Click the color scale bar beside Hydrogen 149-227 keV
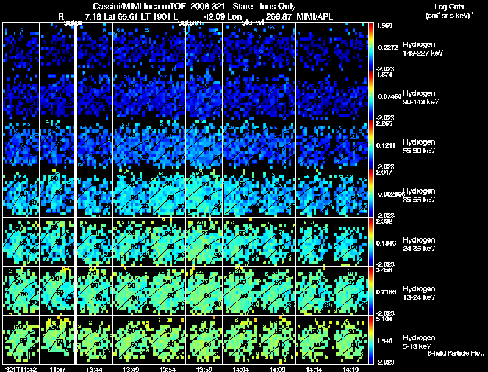The height and width of the screenshot is (372, 488). pos(371,47)
